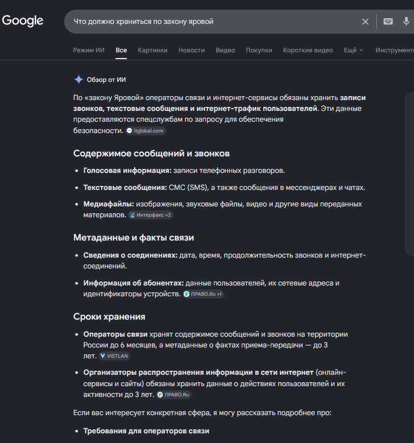Open the Короткие видео tab
The width and height of the screenshot is (414, 443).
[308, 50]
